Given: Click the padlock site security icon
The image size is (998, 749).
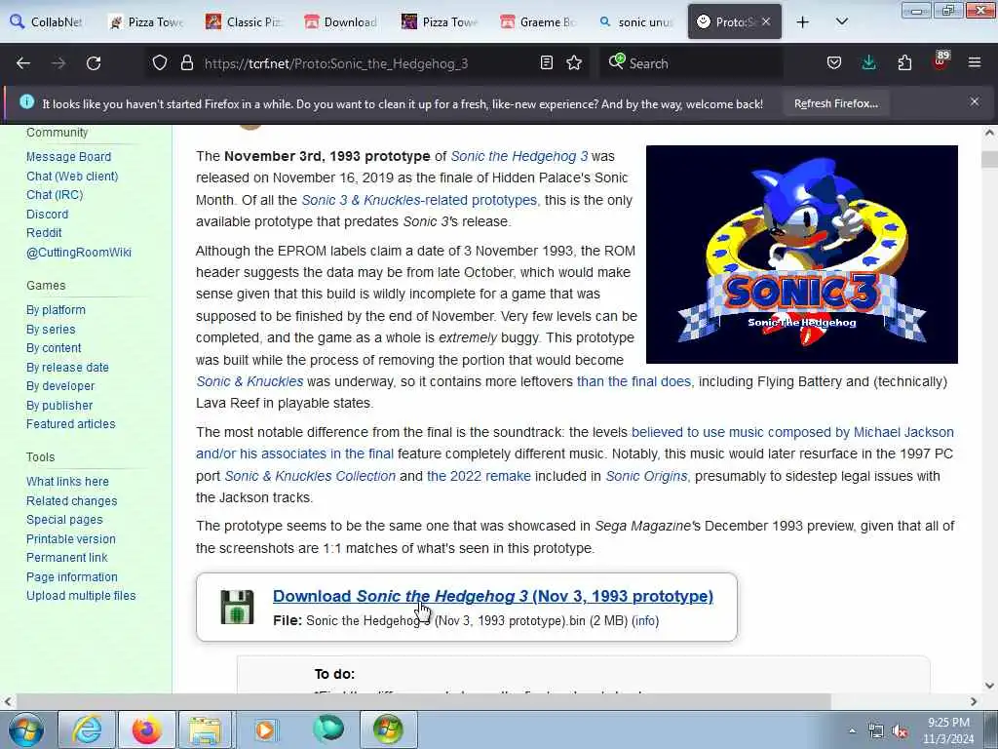Looking at the screenshot, I should click(x=186, y=63).
